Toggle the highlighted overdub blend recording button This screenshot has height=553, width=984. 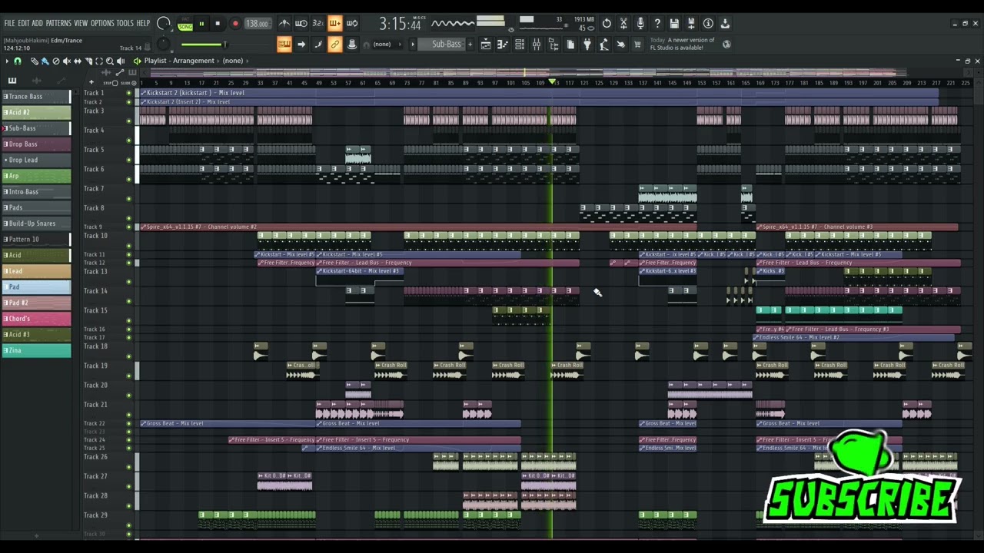[335, 24]
